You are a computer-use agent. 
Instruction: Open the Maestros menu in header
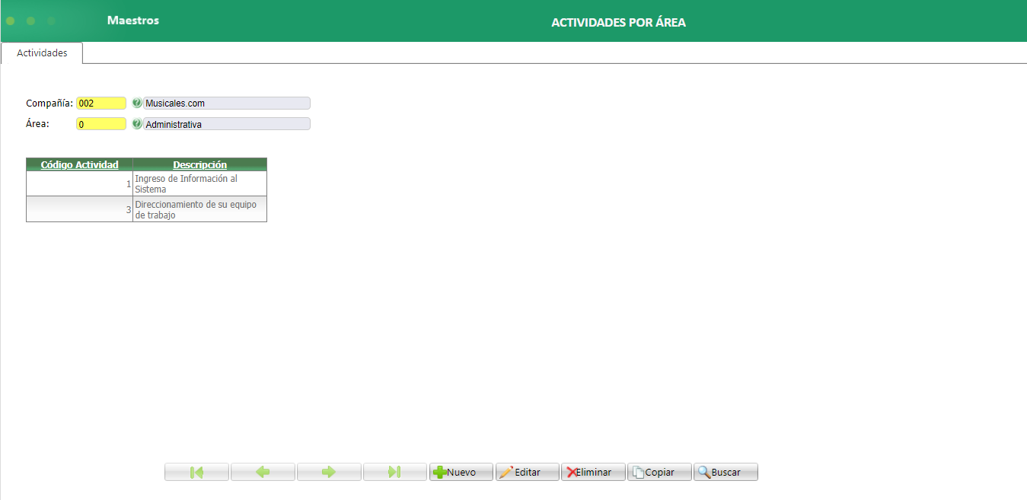pos(133,21)
